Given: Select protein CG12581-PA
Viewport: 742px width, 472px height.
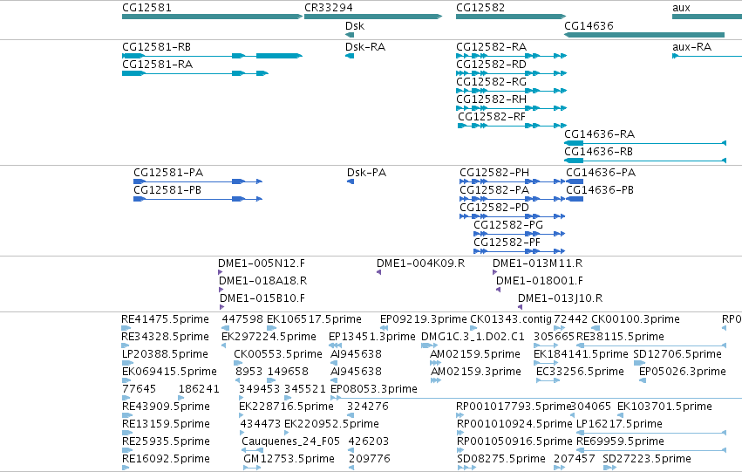Looking at the screenshot, I should (198, 181).
